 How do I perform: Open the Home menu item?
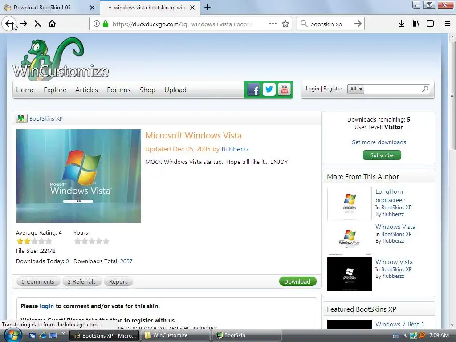[x=25, y=90]
